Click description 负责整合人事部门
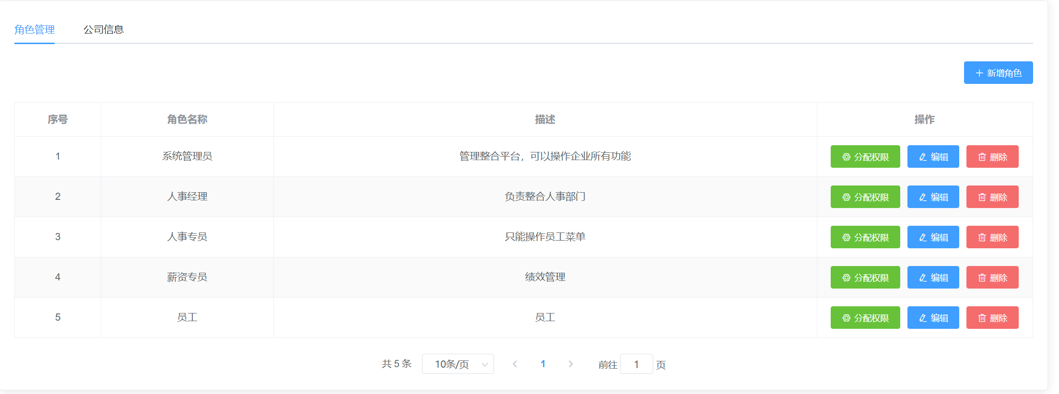1059x394 pixels. click(545, 197)
